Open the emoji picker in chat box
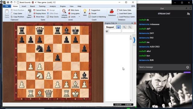Screen dimensions: 193x109 click(188, 67)
